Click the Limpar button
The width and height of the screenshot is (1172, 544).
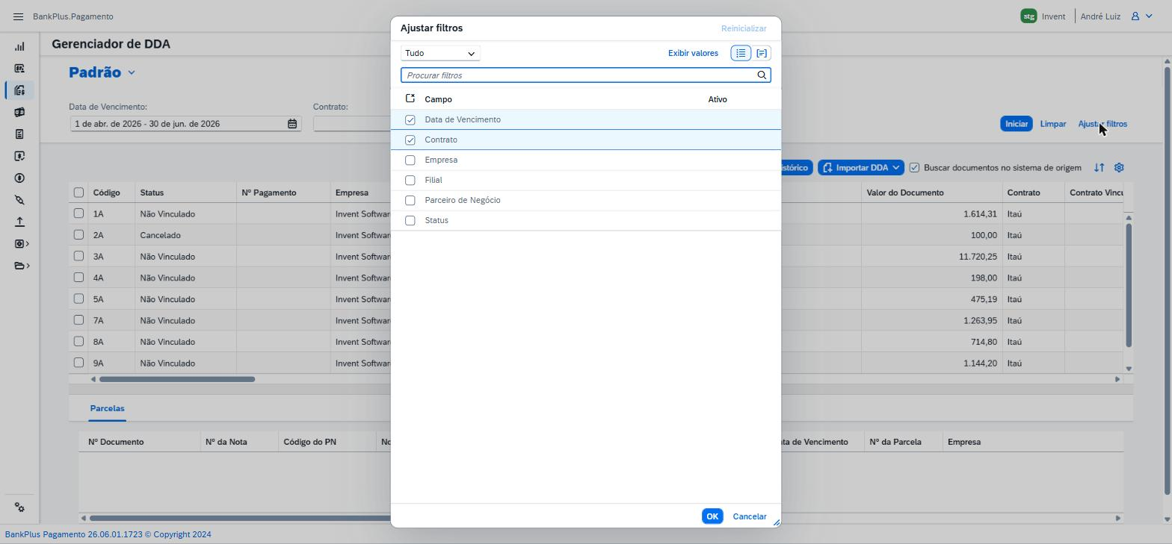pos(1053,124)
